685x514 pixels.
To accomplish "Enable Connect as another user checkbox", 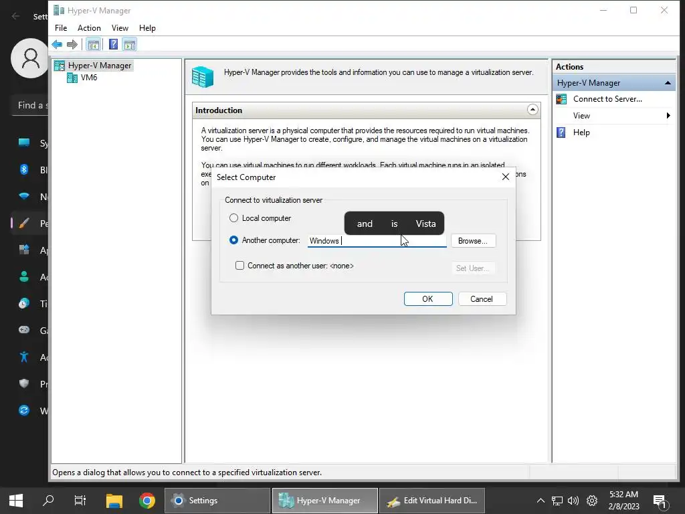I will pos(239,266).
